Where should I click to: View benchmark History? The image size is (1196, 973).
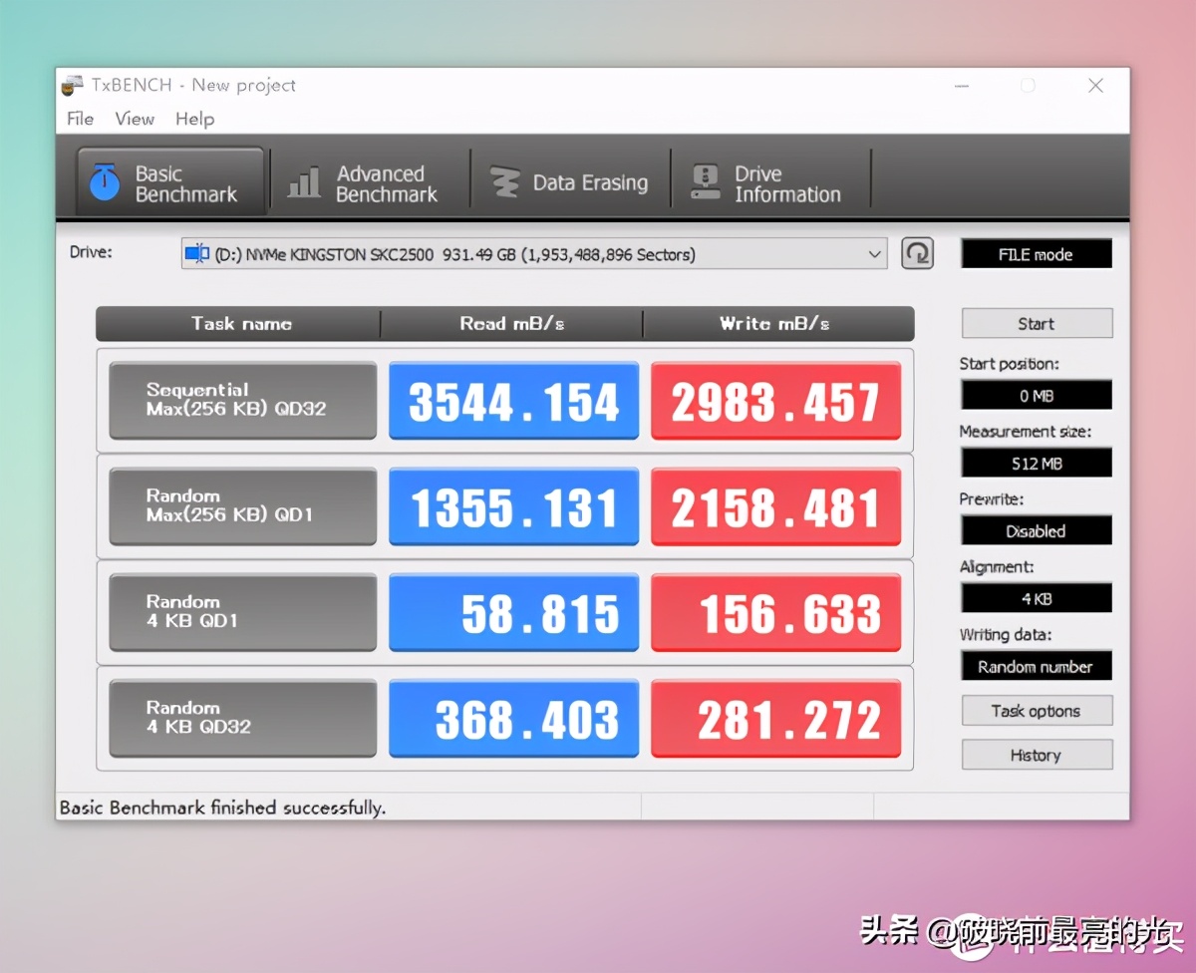(x=1036, y=755)
